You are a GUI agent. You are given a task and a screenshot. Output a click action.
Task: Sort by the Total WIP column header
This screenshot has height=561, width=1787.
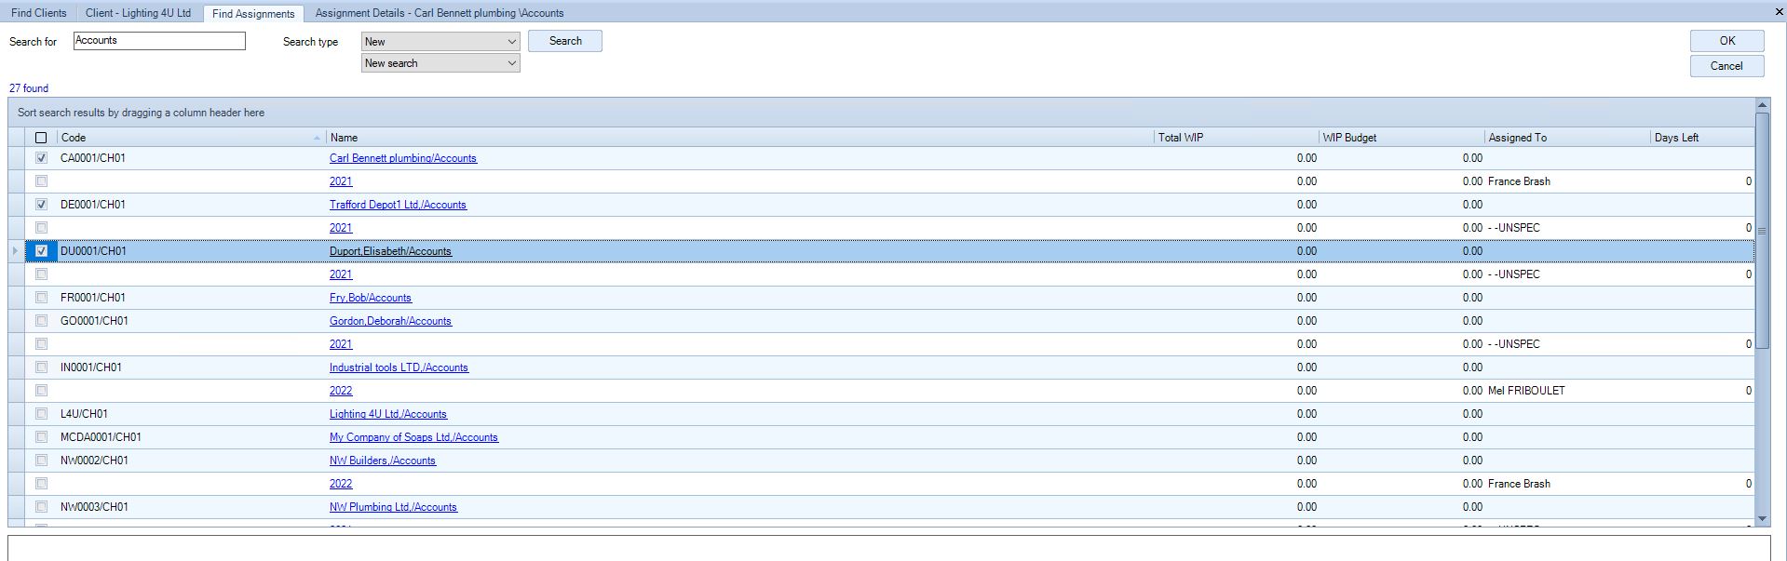(1237, 138)
